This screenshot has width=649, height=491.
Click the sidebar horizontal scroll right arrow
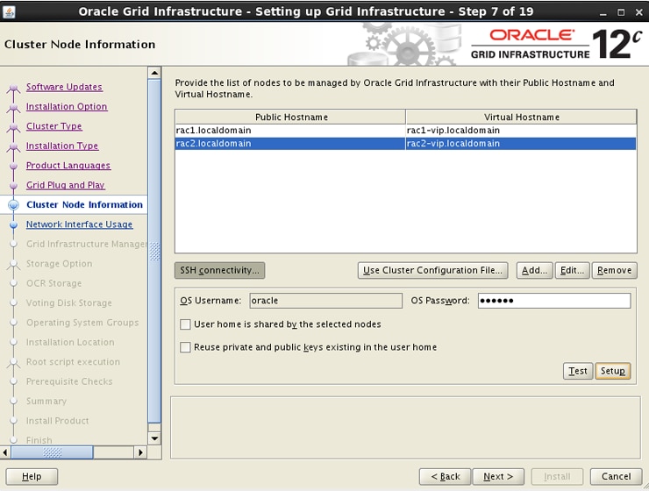click(x=140, y=452)
